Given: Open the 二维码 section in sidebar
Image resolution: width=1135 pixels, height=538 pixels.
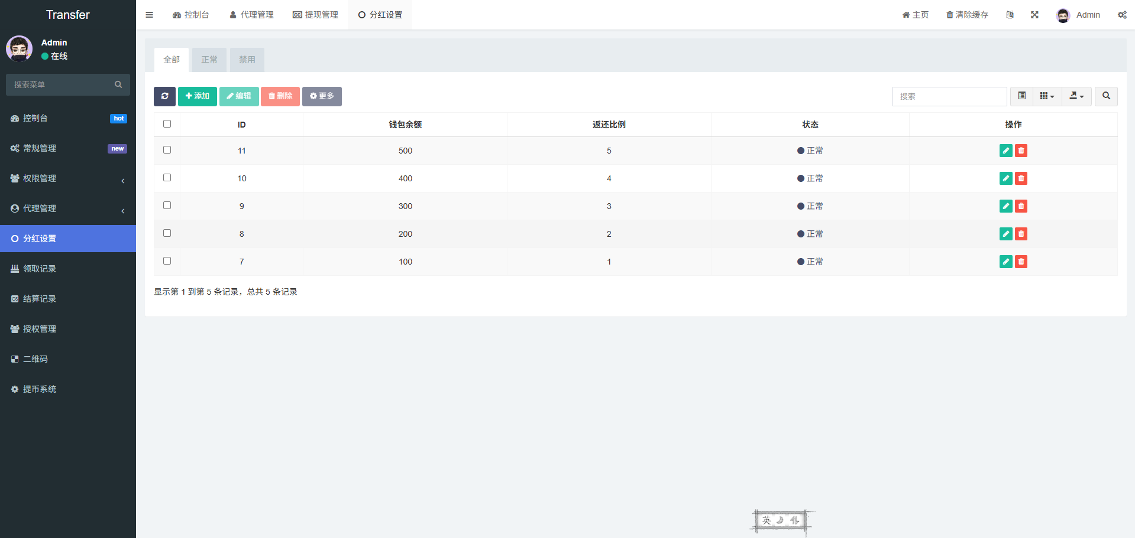Looking at the screenshot, I should click(x=35, y=359).
